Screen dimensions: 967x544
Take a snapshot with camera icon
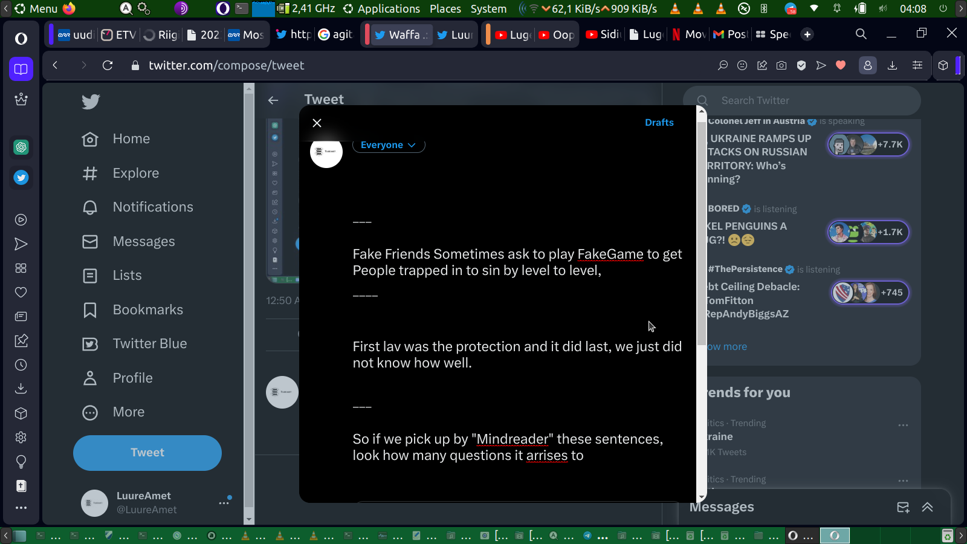(781, 65)
